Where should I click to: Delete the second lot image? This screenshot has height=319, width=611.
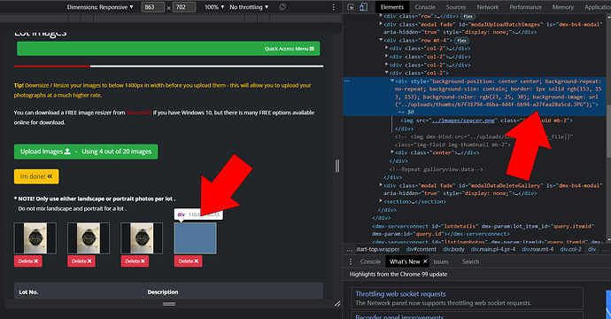[x=81, y=261]
